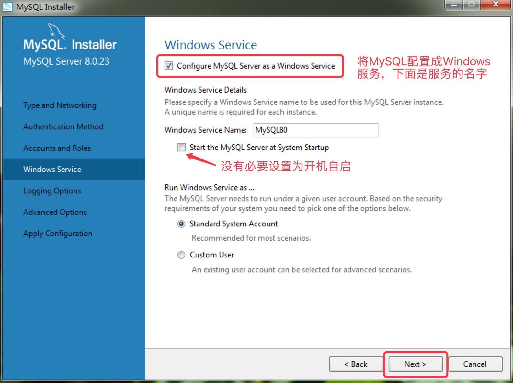Minimize the MySQL Installer window
The height and width of the screenshot is (383, 513).
tap(454, 5)
